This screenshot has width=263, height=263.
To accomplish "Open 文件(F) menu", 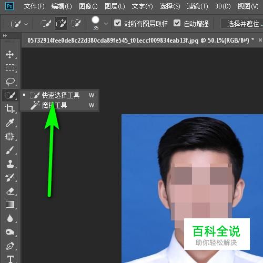I will [x=34, y=6].
